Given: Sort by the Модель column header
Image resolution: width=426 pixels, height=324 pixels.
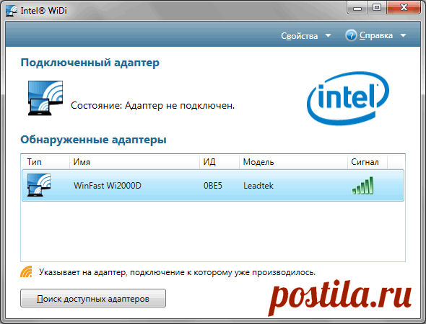Looking at the screenshot, I should 293,162.
